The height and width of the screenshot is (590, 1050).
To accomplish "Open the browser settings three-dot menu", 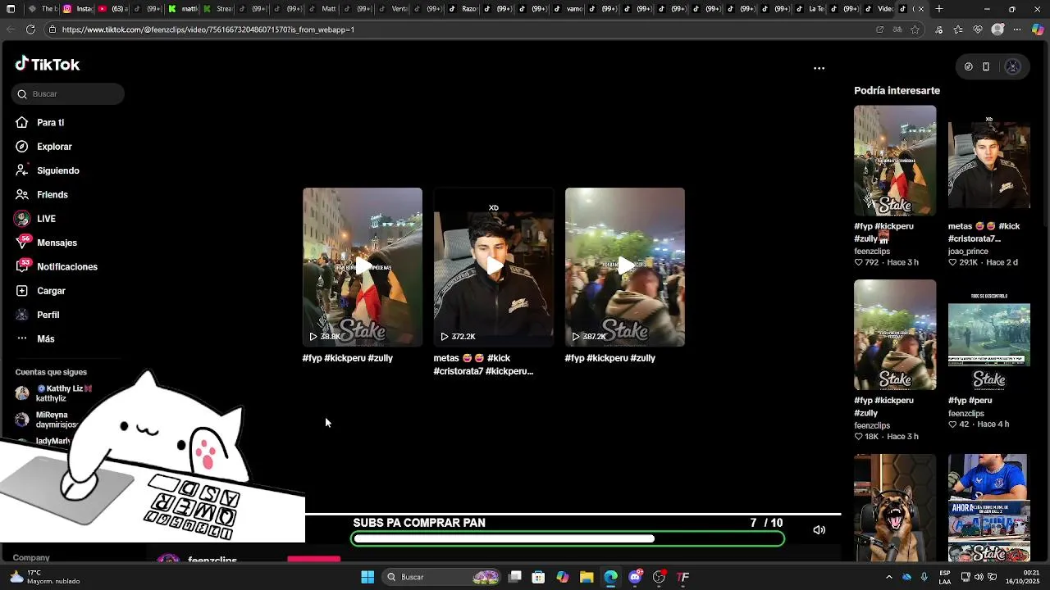I will click(x=1017, y=29).
